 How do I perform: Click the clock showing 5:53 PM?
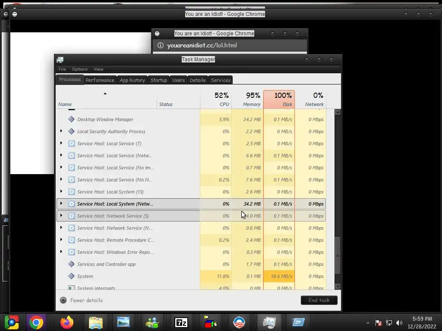(422, 319)
